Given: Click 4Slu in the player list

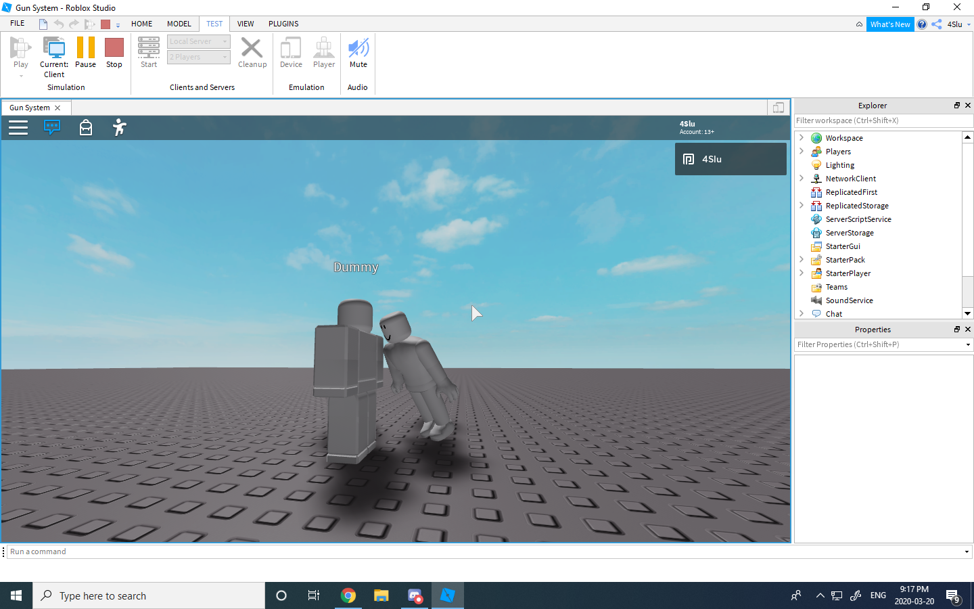Looking at the screenshot, I should pos(730,159).
